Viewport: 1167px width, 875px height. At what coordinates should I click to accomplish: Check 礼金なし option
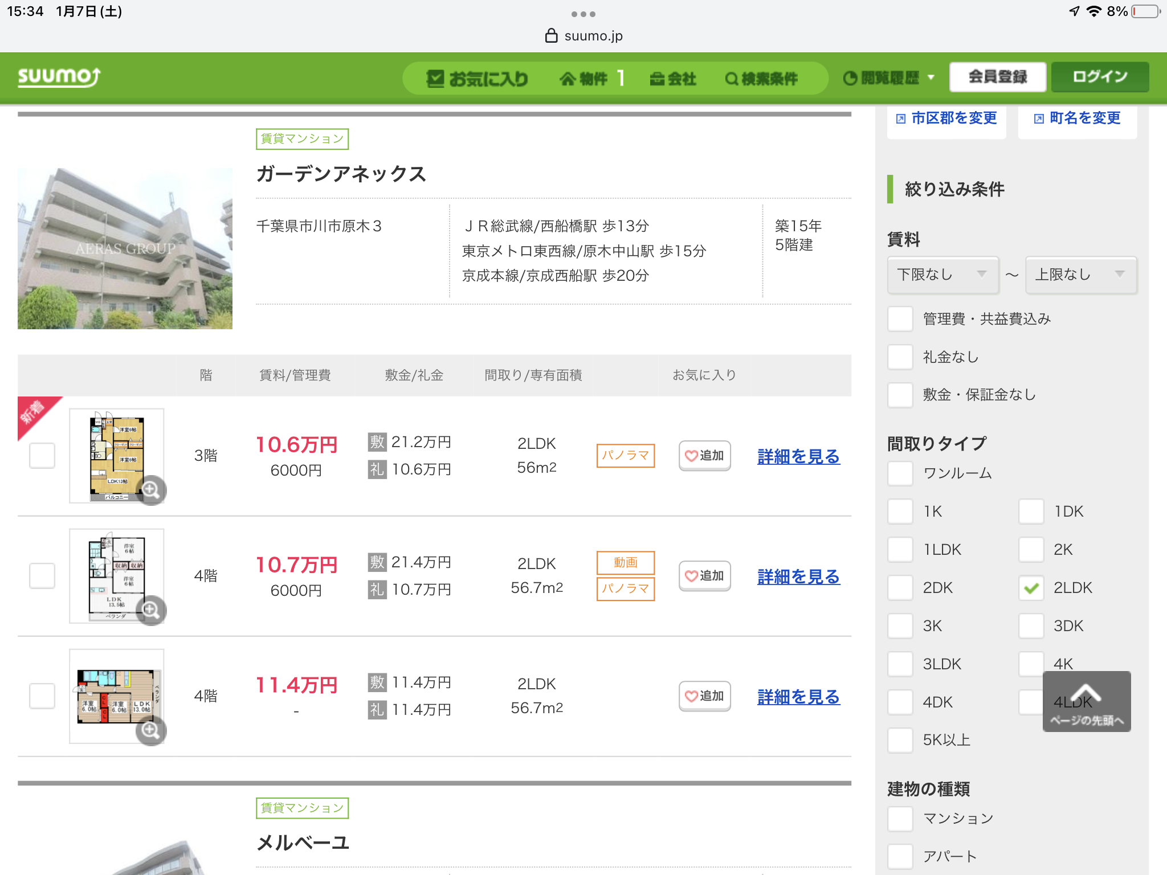[900, 357]
